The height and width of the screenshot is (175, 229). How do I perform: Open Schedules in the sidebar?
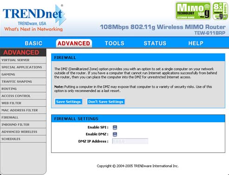(23, 139)
